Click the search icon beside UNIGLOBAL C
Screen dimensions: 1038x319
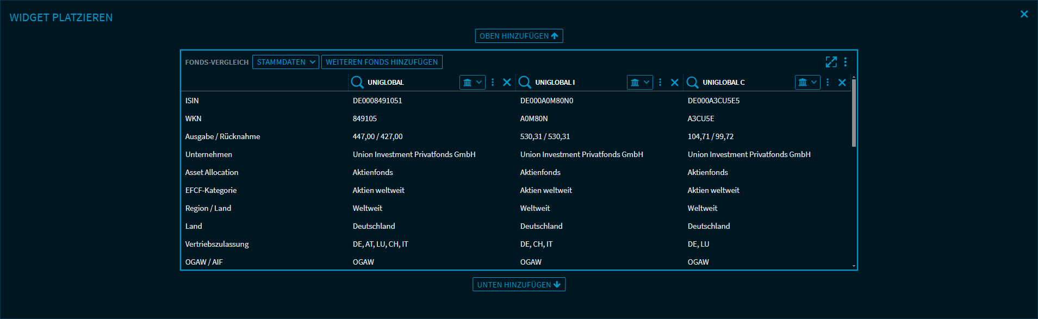coord(692,82)
